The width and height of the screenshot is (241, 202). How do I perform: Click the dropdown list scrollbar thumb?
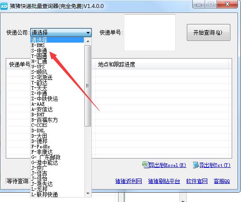click(x=88, y=86)
